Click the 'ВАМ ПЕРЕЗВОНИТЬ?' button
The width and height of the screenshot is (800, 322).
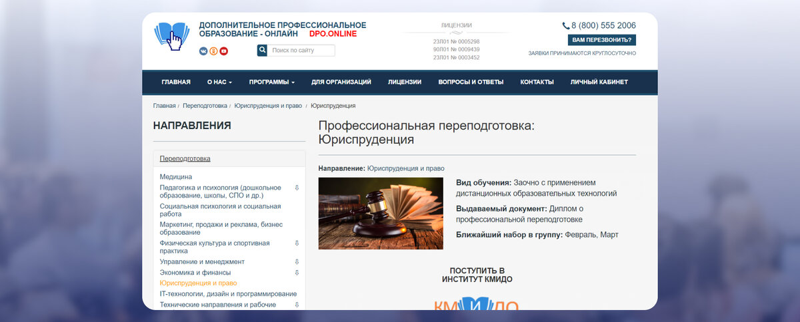[x=602, y=40]
